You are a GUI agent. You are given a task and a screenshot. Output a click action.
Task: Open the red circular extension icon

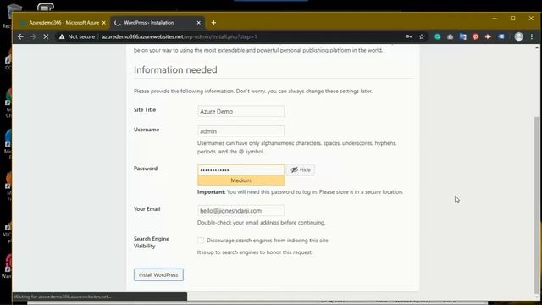(x=476, y=36)
